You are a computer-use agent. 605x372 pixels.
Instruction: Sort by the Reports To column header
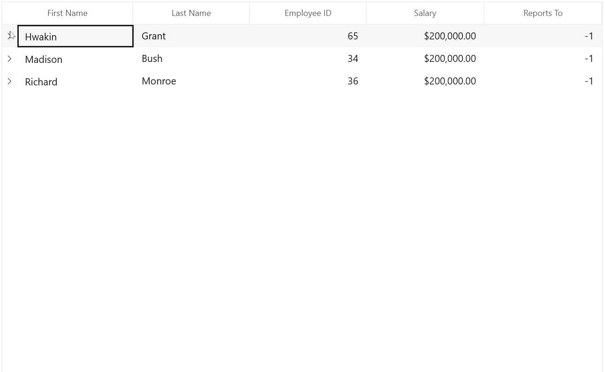543,13
